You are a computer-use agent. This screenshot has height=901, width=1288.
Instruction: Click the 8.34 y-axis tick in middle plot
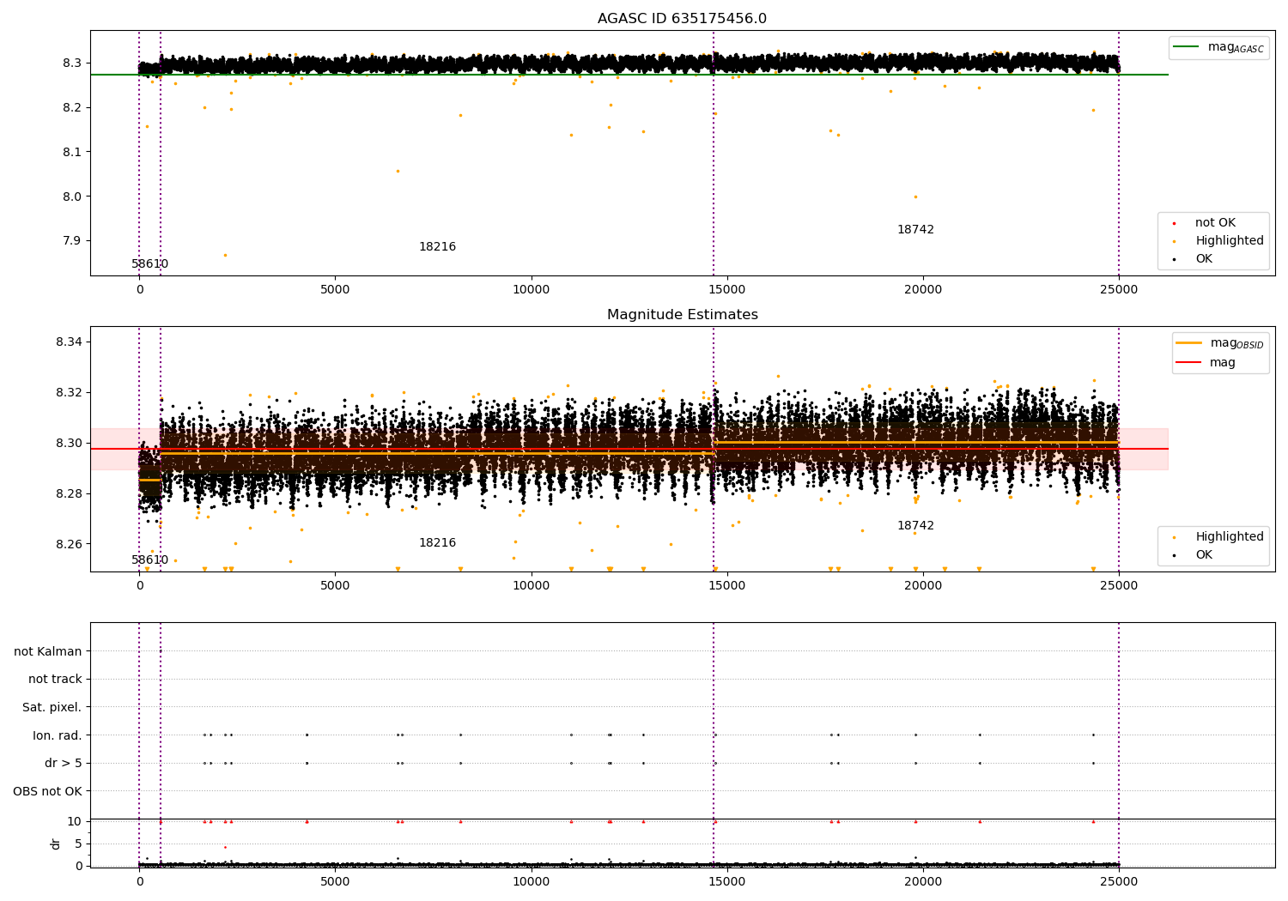click(x=69, y=342)
